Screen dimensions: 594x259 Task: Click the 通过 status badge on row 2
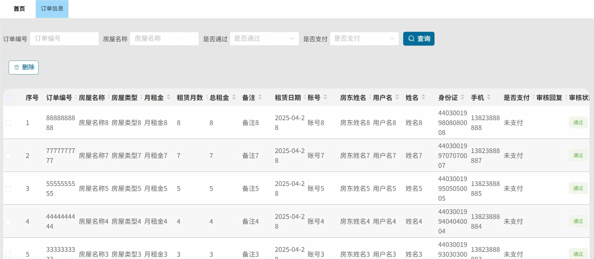578,156
